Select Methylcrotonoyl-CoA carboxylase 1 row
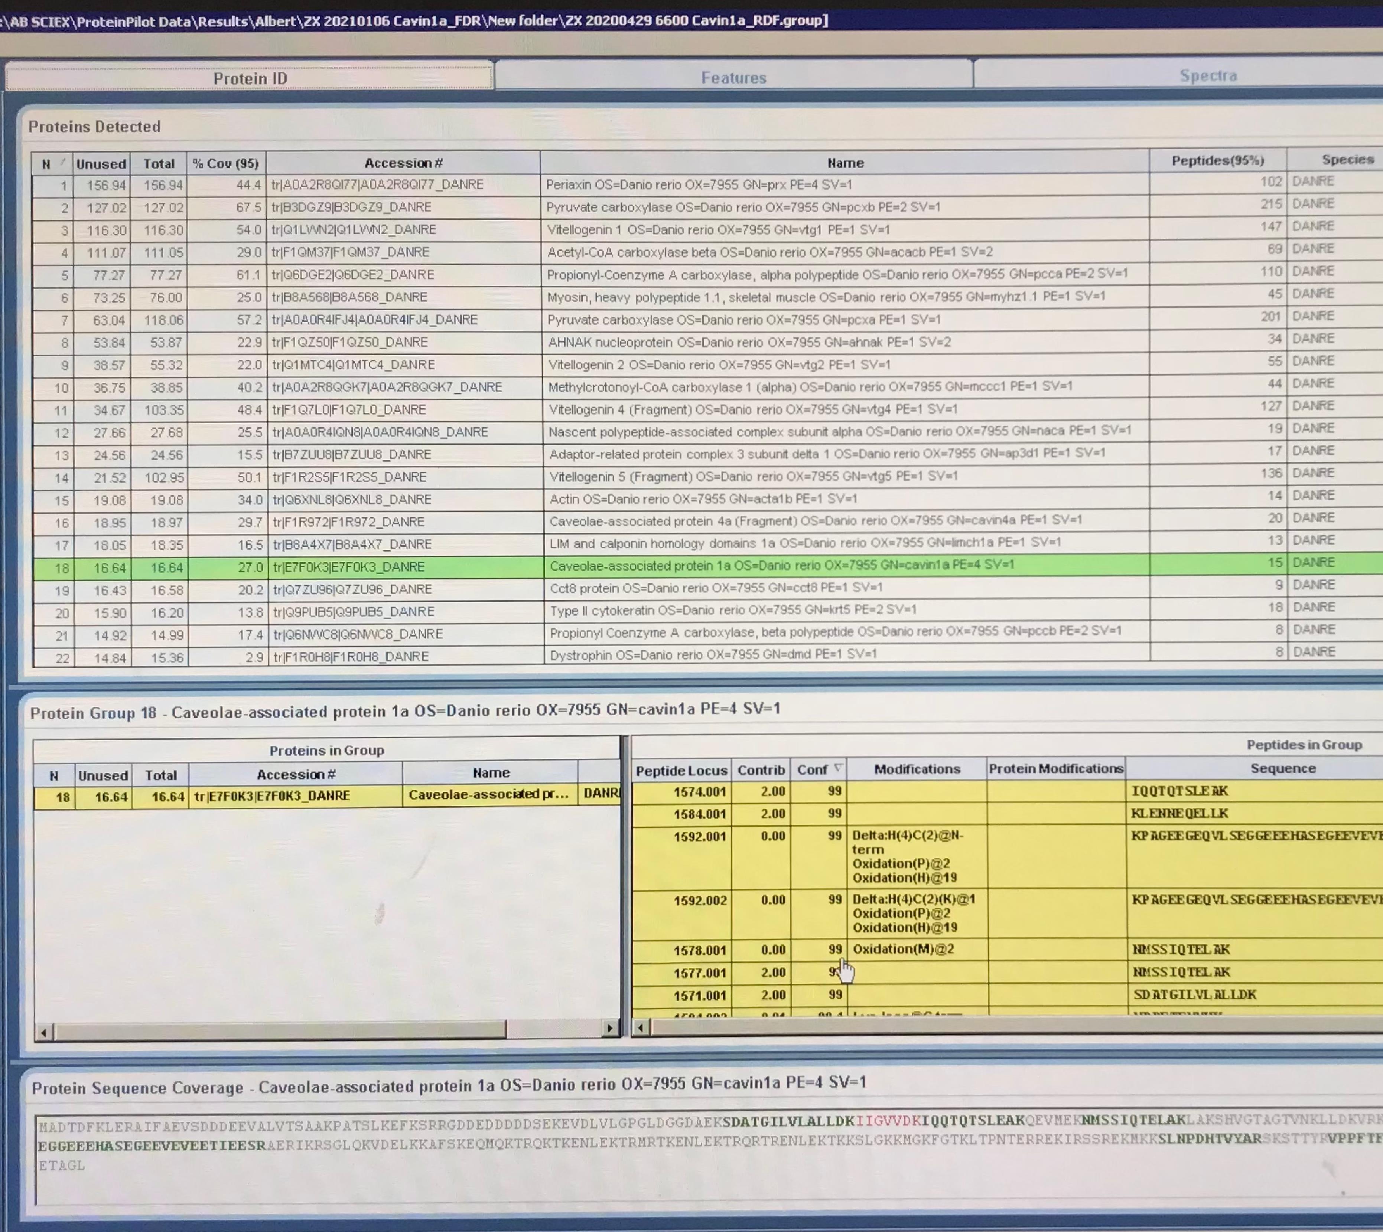This screenshot has width=1383, height=1232. click(x=708, y=386)
